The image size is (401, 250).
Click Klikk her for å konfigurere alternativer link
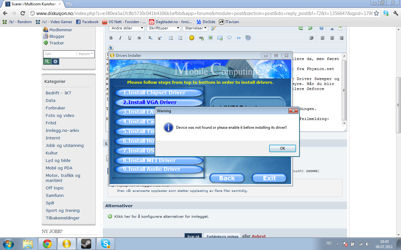162,216
